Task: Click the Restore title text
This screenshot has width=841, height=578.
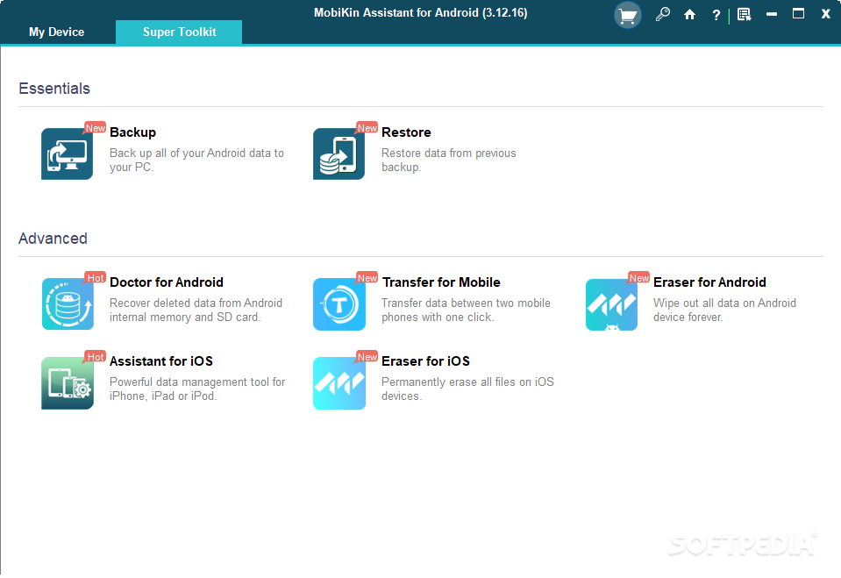Action: pyautogui.click(x=406, y=132)
